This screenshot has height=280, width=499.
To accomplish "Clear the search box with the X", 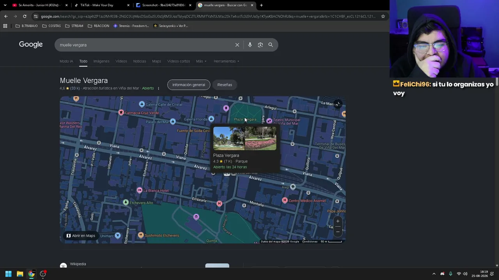I will pos(237,45).
